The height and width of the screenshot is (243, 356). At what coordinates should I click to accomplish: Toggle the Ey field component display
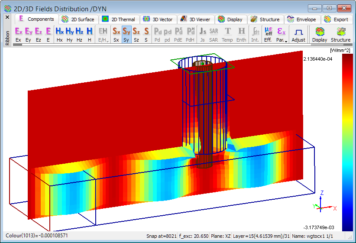(x=29, y=34)
